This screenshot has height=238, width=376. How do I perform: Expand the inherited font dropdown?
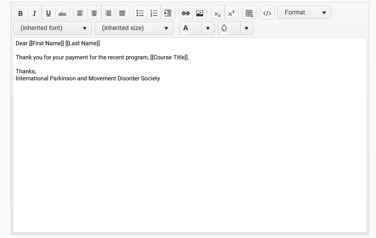pos(52,28)
